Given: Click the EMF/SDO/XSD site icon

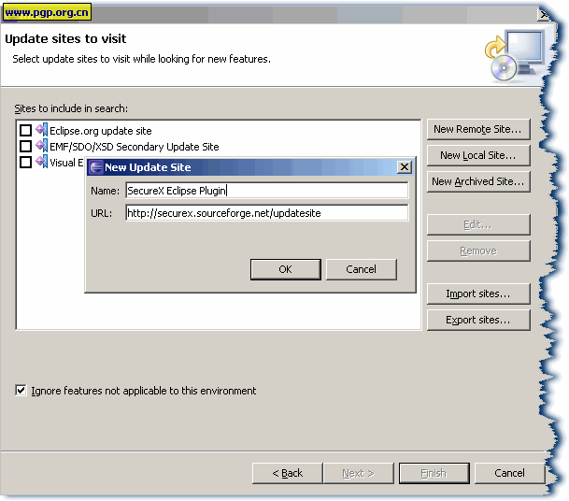Looking at the screenshot, I should 42,146.
